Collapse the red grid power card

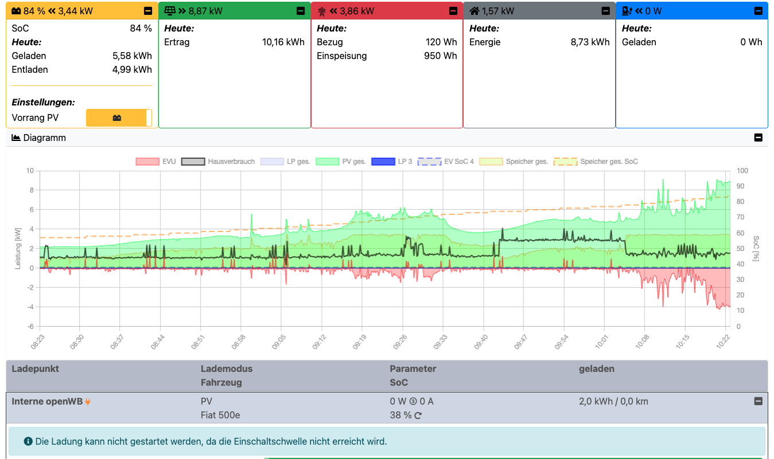pyautogui.click(x=453, y=11)
